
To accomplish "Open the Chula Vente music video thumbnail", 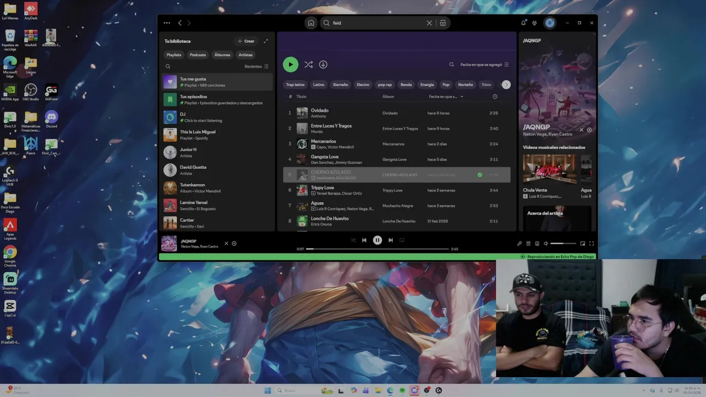I will tap(549, 169).
